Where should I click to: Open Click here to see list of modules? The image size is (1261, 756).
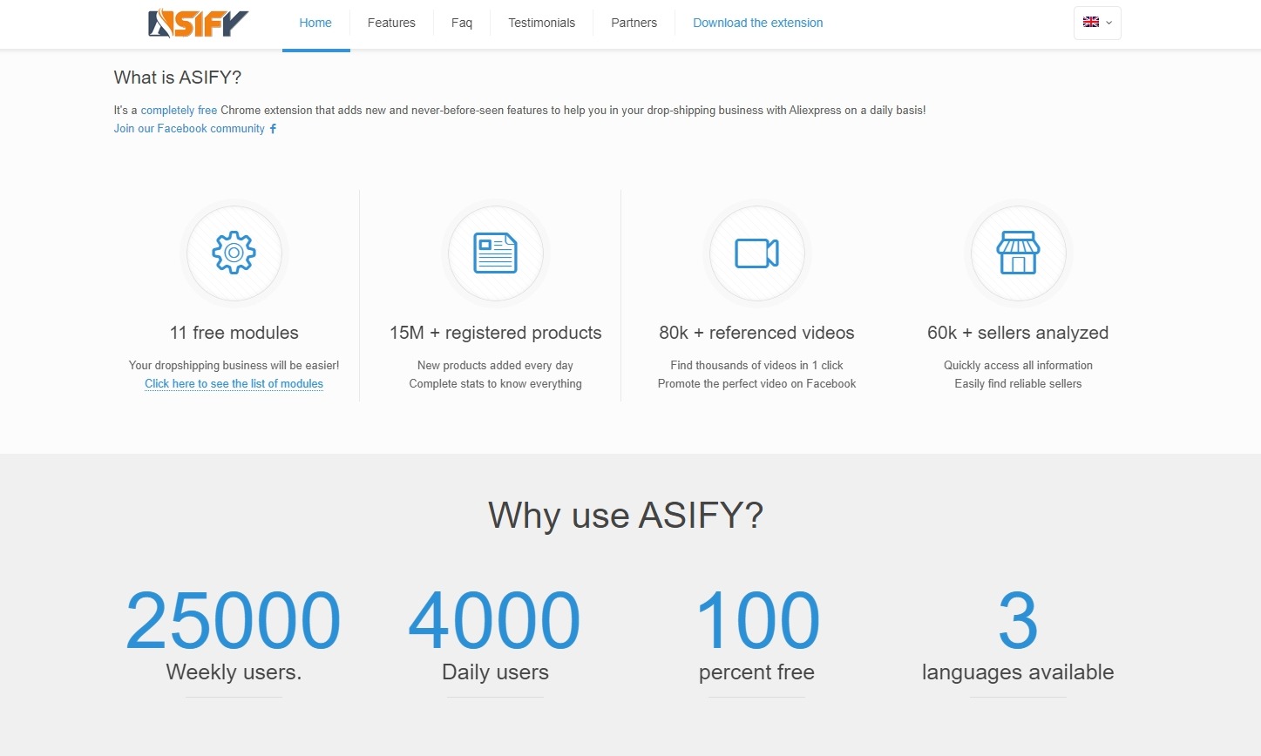click(234, 384)
